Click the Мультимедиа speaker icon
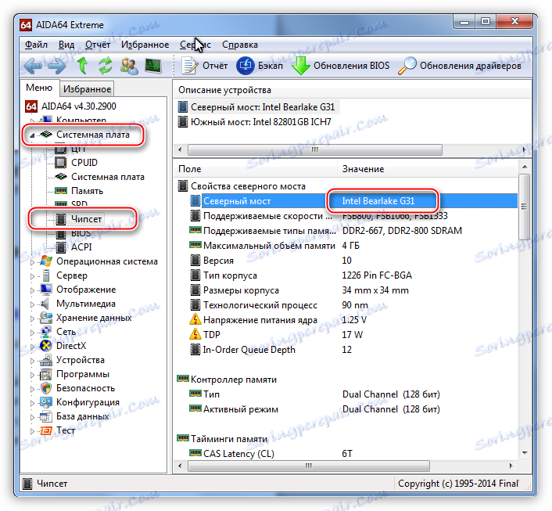552x511 pixels. (x=46, y=304)
